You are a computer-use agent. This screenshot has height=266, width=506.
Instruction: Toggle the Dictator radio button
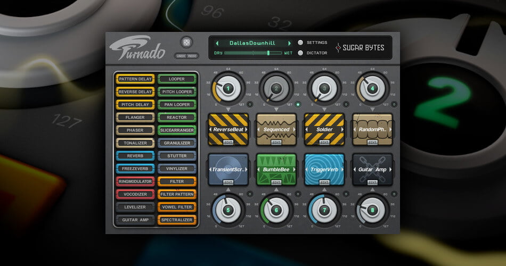300,53
